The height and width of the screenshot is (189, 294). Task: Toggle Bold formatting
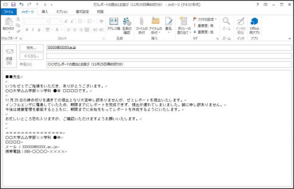[x=27, y=29]
